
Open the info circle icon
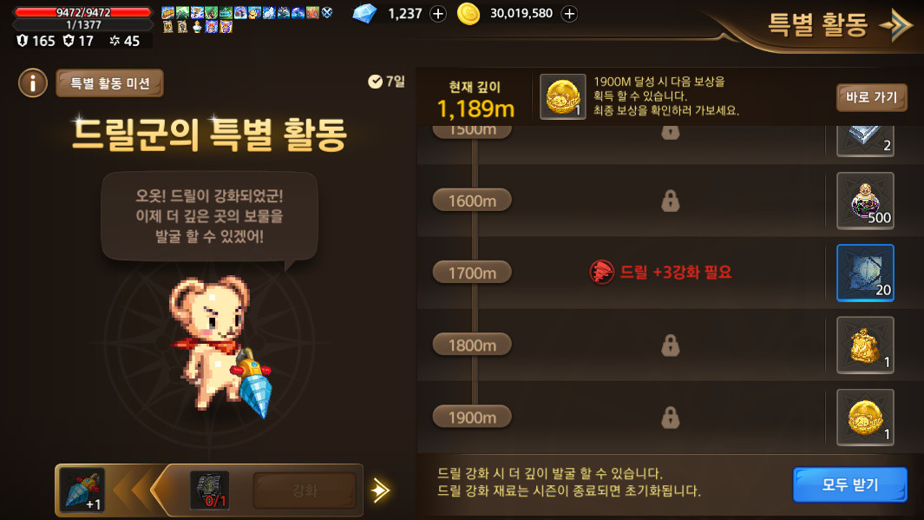(32, 83)
